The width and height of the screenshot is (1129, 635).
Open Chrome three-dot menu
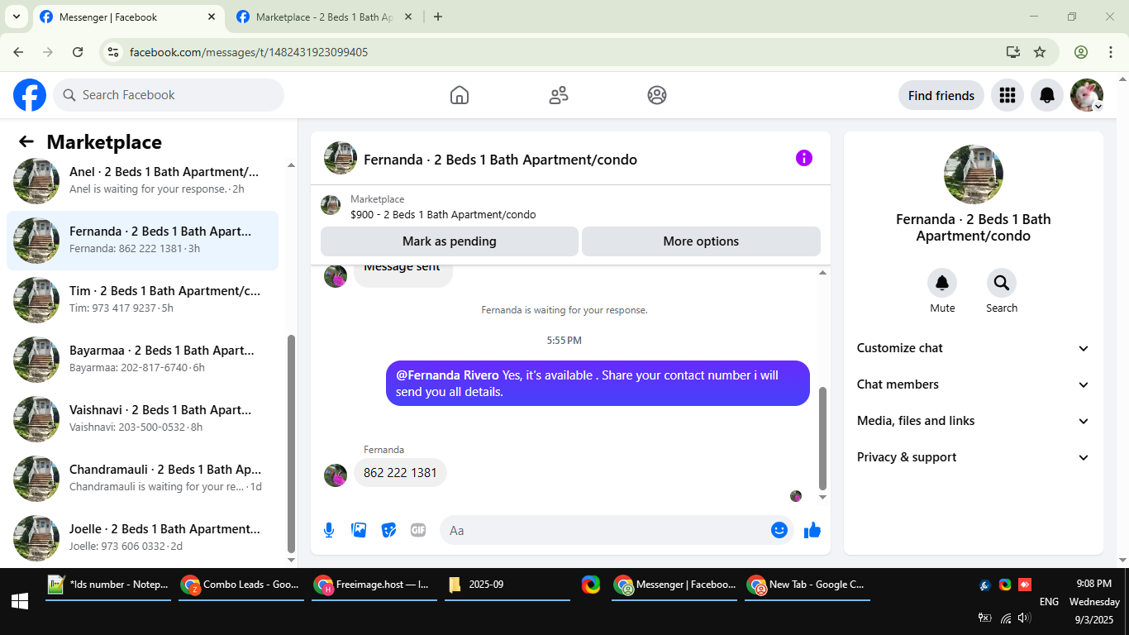1110,52
